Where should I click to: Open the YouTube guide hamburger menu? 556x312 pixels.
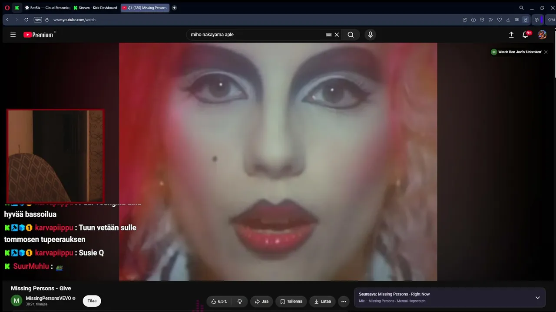pos(13,35)
